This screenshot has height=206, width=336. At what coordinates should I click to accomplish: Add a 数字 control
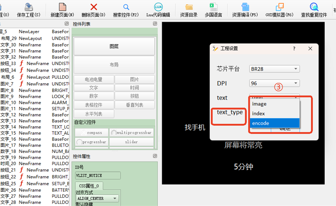(x=94, y=96)
